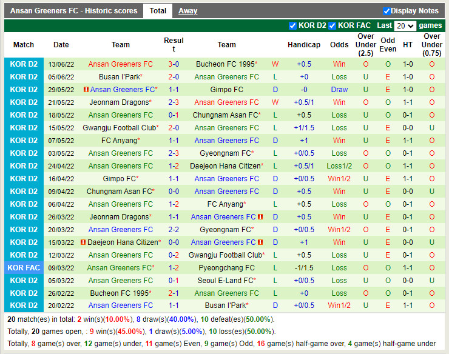Open Gimpo FC team on 29/05/22 row
449x354 pixels.
tap(226, 90)
